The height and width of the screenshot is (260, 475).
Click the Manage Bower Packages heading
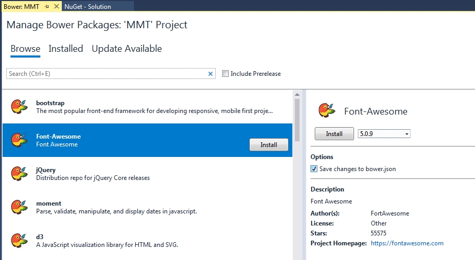coord(97,25)
